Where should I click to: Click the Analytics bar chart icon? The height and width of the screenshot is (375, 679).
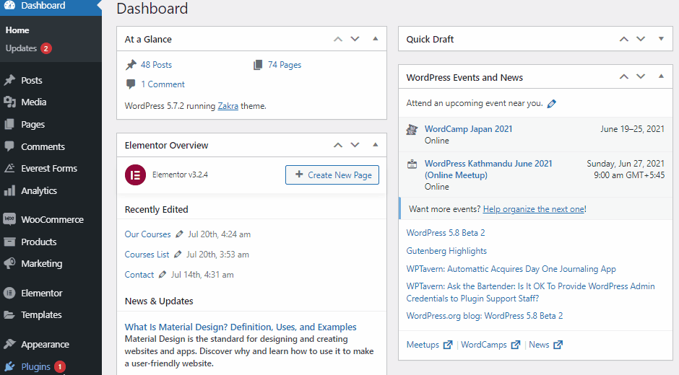point(9,191)
